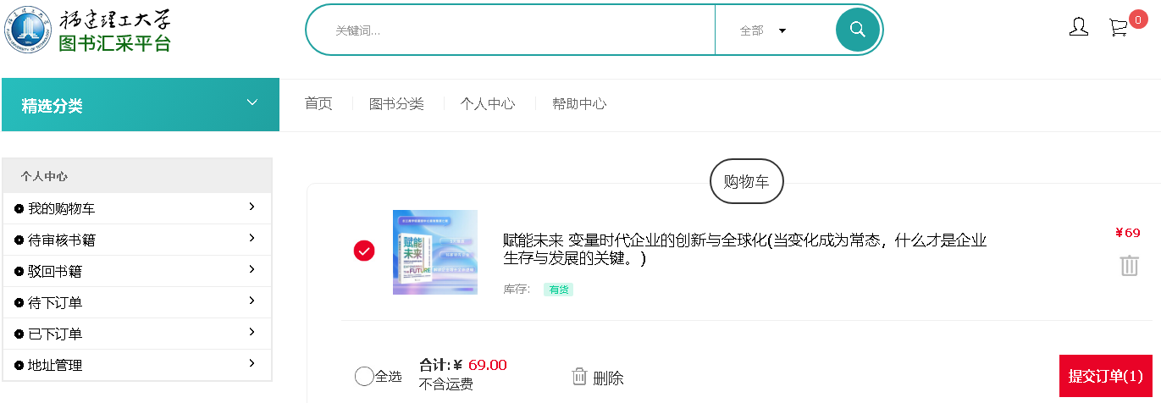
Task: Uncheck the red item selection checkbox
Action: click(363, 251)
